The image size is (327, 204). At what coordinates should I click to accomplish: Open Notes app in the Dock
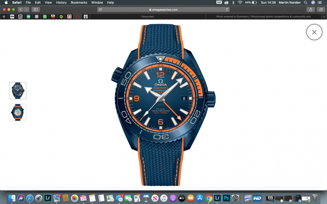(x=92, y=198)
